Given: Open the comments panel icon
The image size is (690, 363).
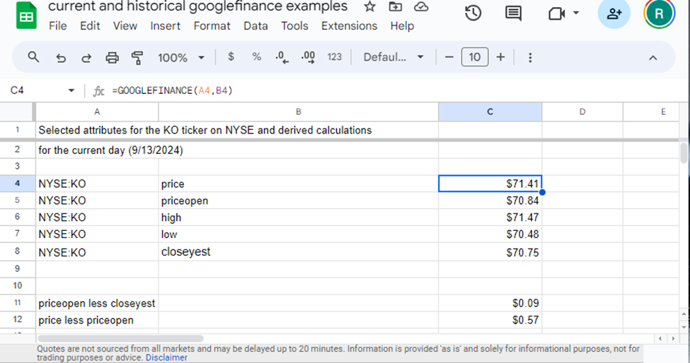Looking at the screenshot, I should pyautogui.click(x=513, y=13).
